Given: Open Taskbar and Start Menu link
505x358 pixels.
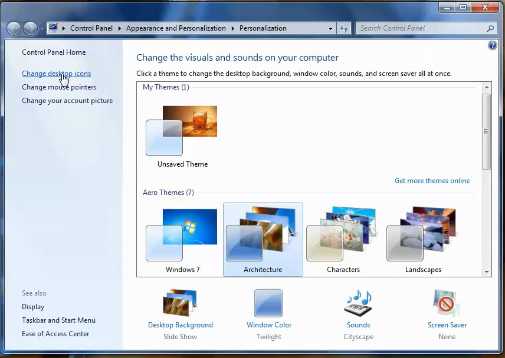Looking at the screenshot, I should [58, 320].
